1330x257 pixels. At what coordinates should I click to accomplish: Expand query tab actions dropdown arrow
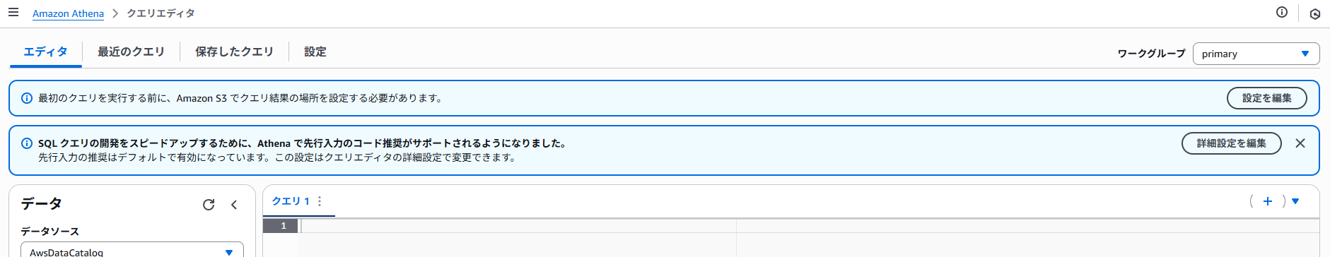[1295, 201]
